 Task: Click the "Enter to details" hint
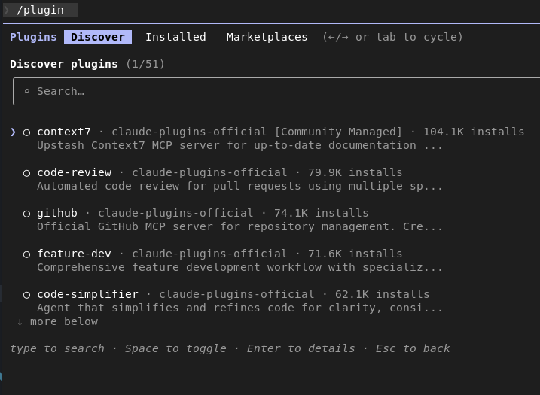[301, 348]
